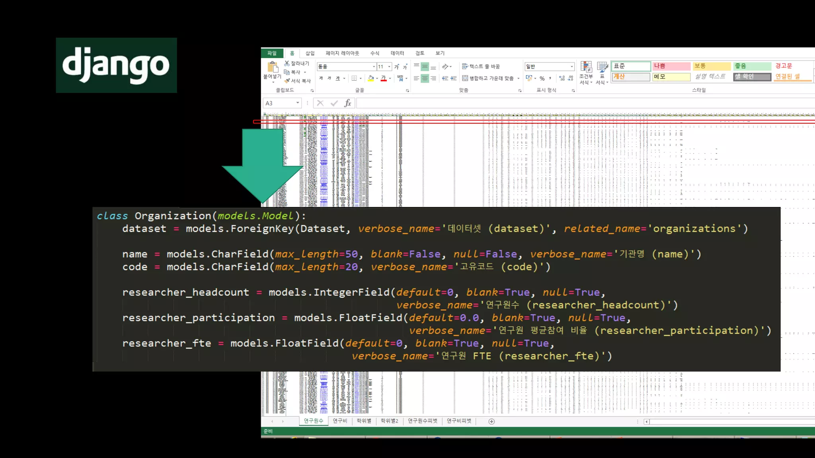
Task: Expand the number format dropdown
Action: pyautogui.click(x=572, y=67)
